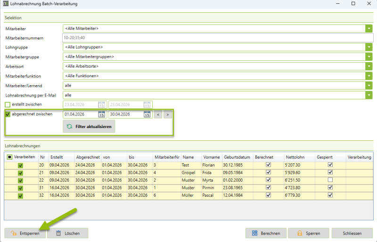Toggle the Verarbeiten select-all header checkbox
The image size is (377, 242).
[x=9, y=157]
